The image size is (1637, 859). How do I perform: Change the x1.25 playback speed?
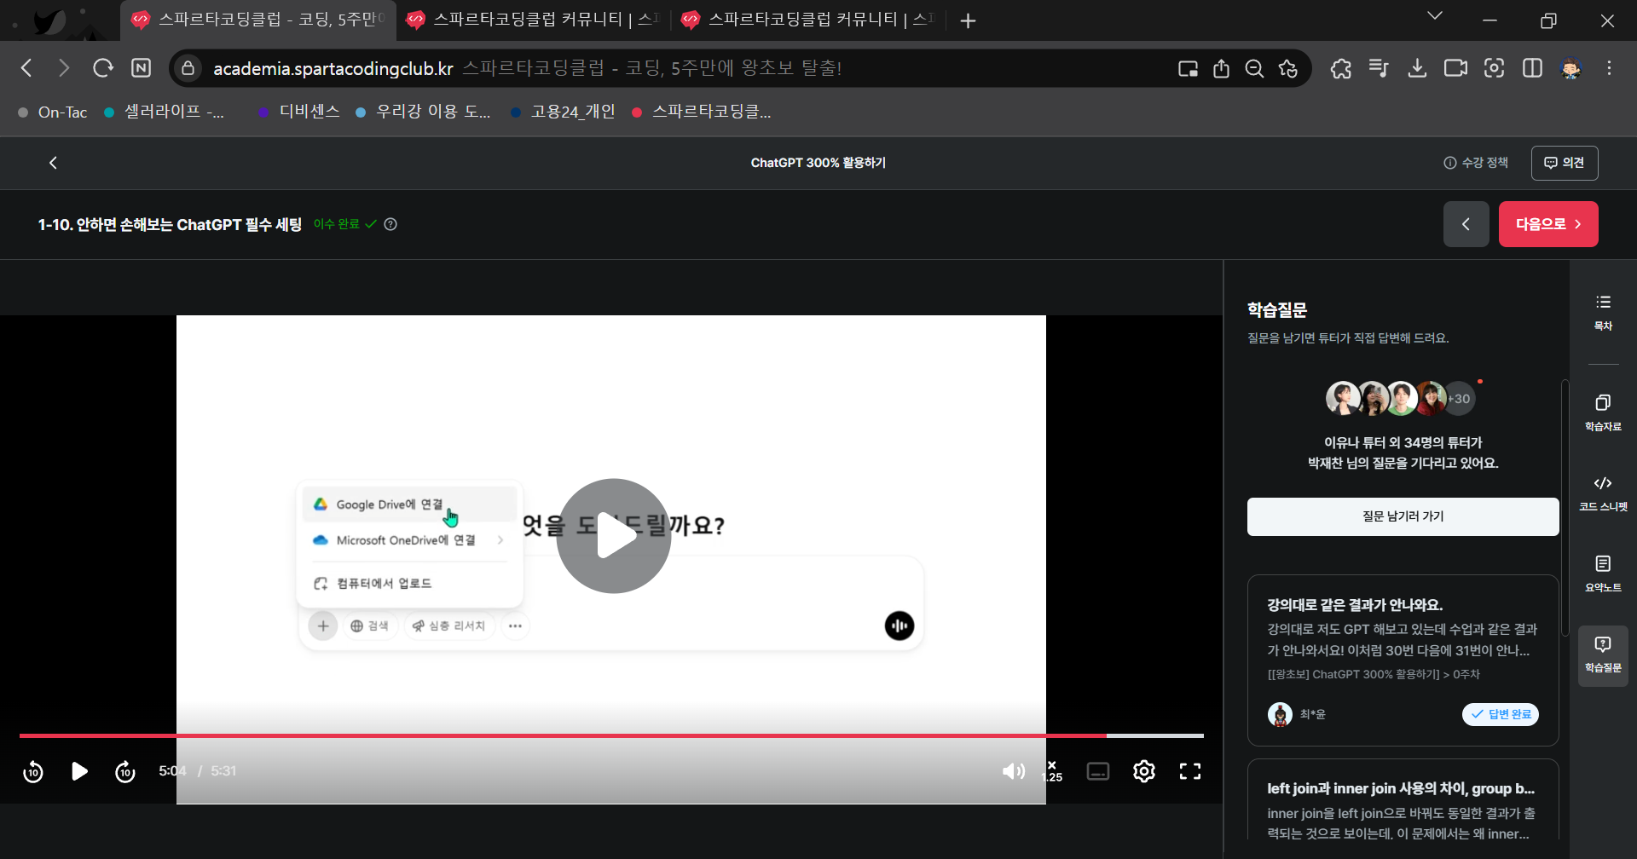tap(1053, 771)
